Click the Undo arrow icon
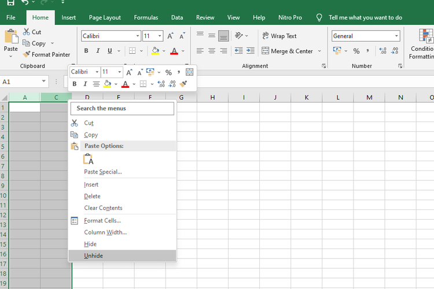 (x=25, y=2)
